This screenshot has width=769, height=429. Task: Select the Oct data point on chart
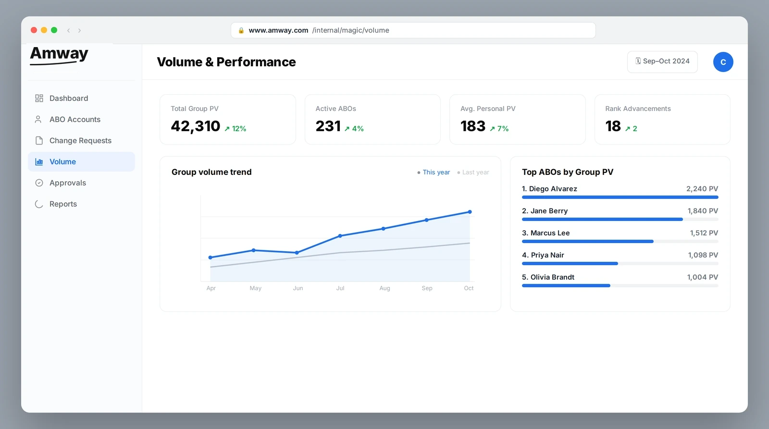point(470,212)
